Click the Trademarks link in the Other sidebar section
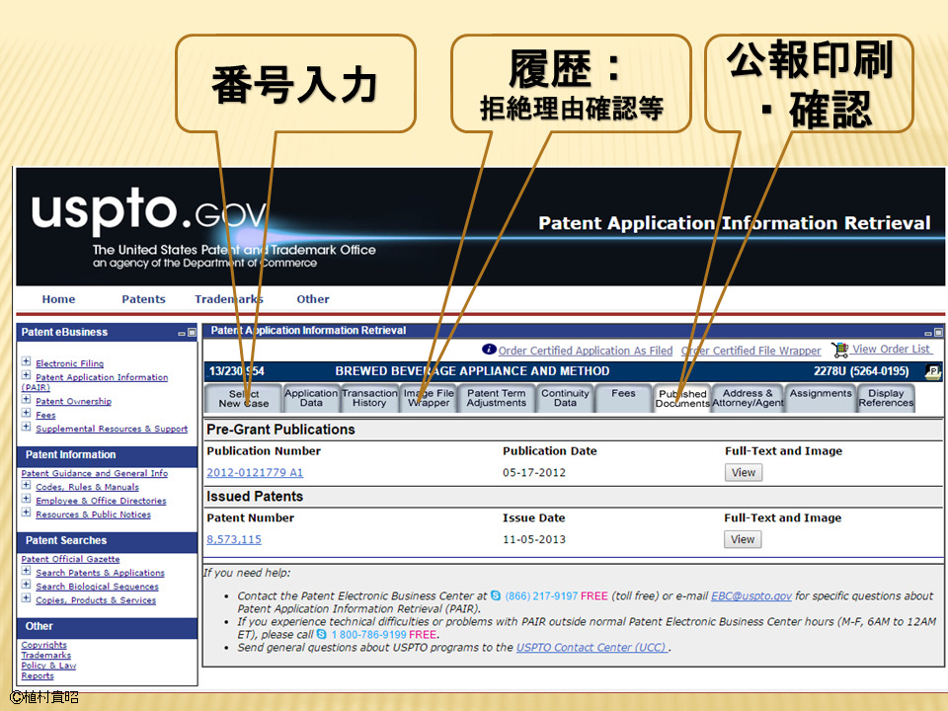Image resolution: width=948 pixels, height=711 pixels. (x=46, y=656)
